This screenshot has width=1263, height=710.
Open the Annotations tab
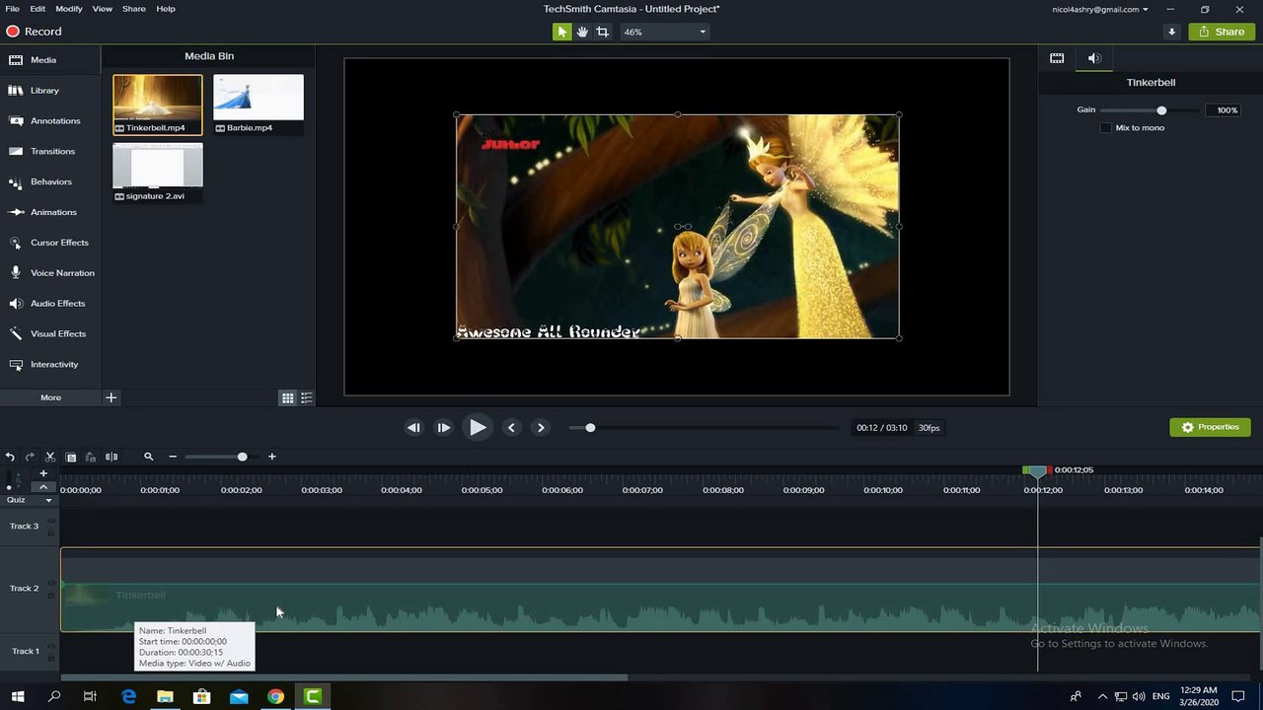click(x=50, y=121)
